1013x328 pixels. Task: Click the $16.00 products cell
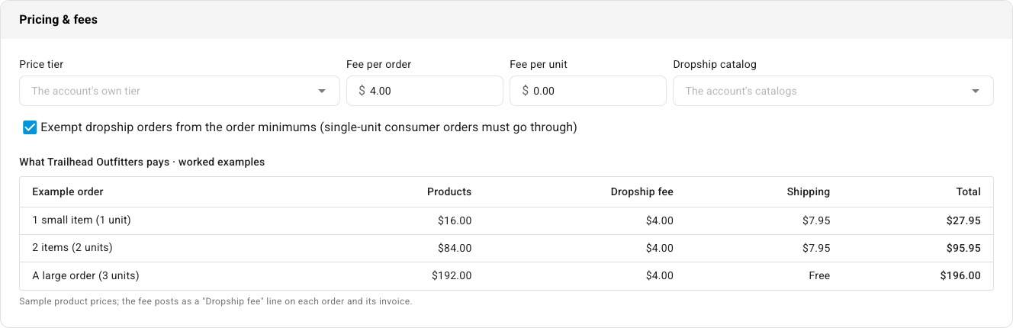[455, 220]
